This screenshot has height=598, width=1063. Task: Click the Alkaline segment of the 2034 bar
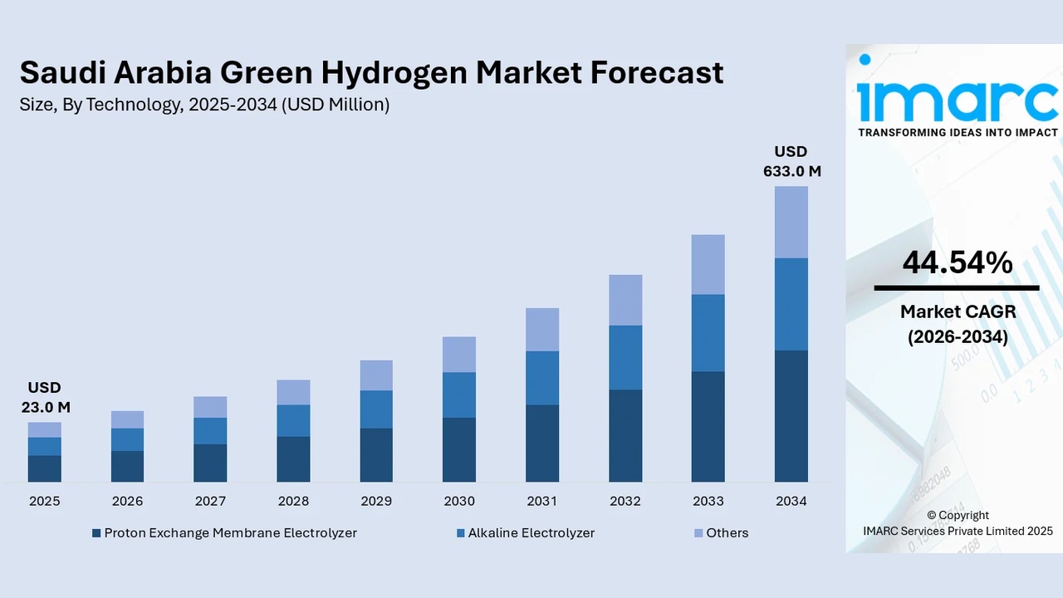[791, 304]
